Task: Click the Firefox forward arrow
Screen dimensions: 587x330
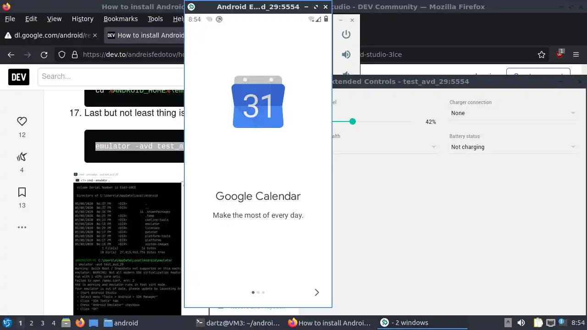Action: [28, 55]
